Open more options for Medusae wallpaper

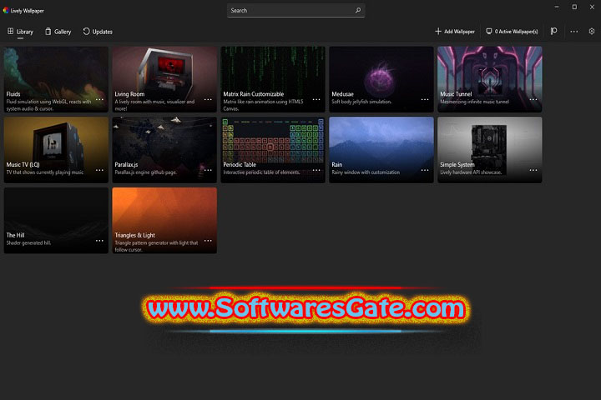[x=425, y=99]
